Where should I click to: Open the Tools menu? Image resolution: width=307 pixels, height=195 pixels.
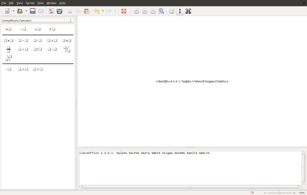pyautogui.click(x=40, y=3)
